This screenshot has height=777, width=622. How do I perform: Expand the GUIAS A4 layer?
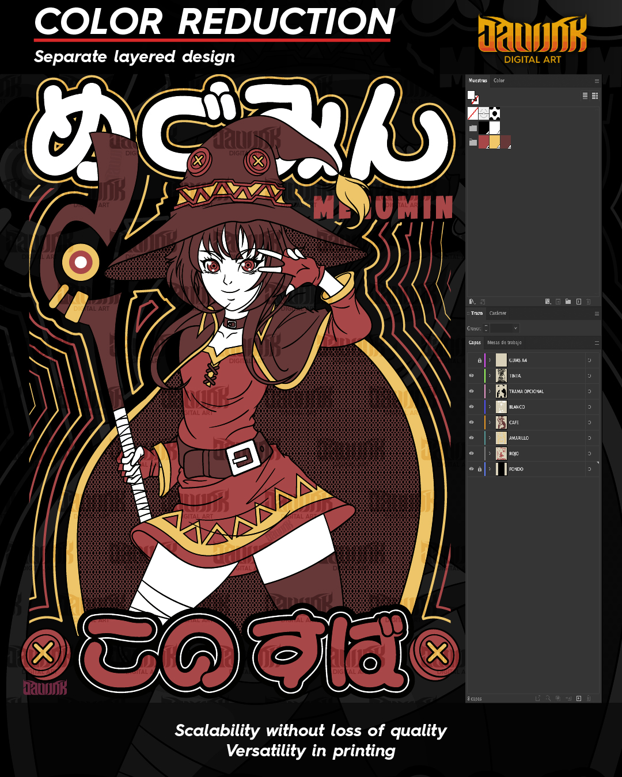[490, 360]
